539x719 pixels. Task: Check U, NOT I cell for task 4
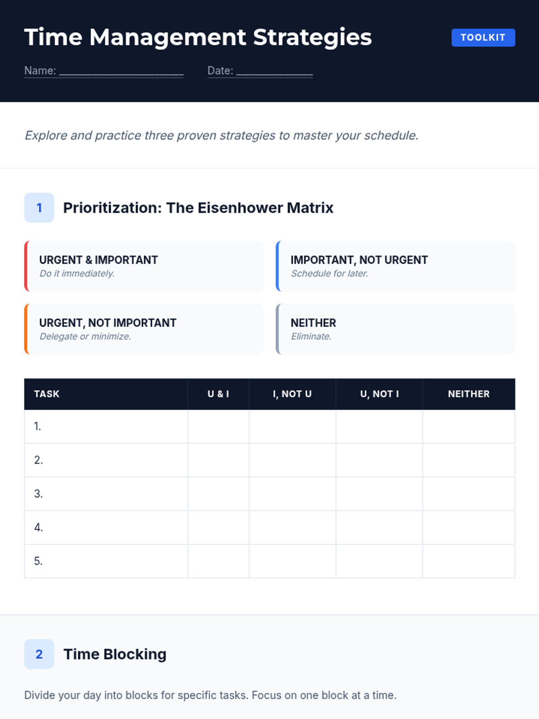(x=379, y=528)
